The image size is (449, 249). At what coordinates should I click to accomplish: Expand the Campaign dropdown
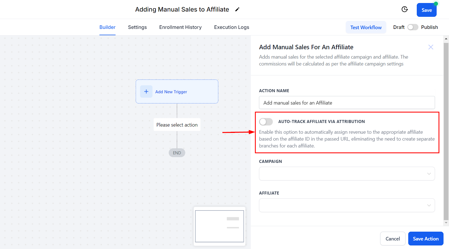(x=347, y=174)
